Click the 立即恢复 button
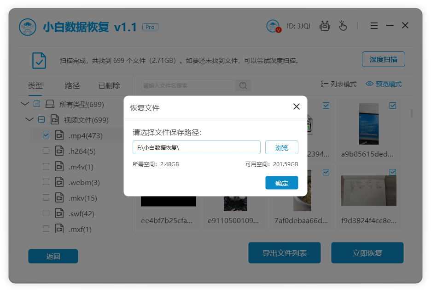This screenshot has width=431, height=292. (367, 253)
